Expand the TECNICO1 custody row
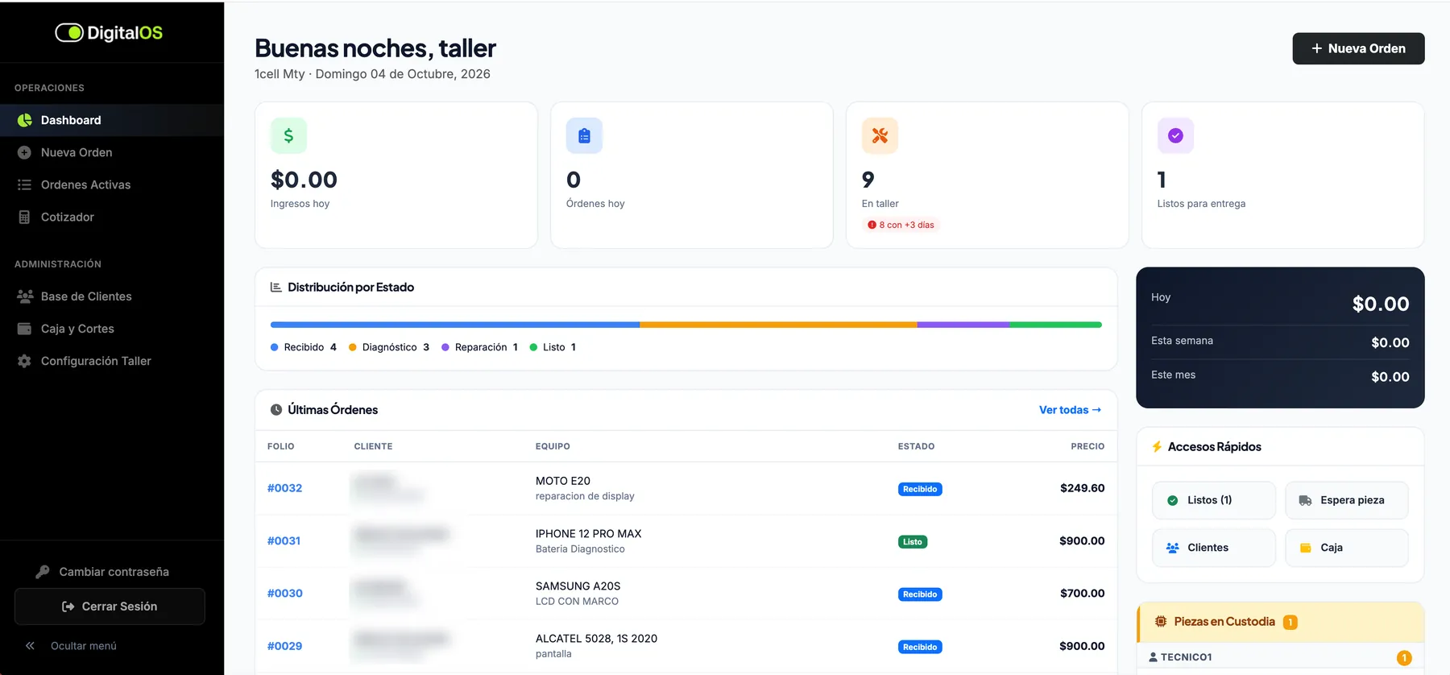 coord(1280,657)
